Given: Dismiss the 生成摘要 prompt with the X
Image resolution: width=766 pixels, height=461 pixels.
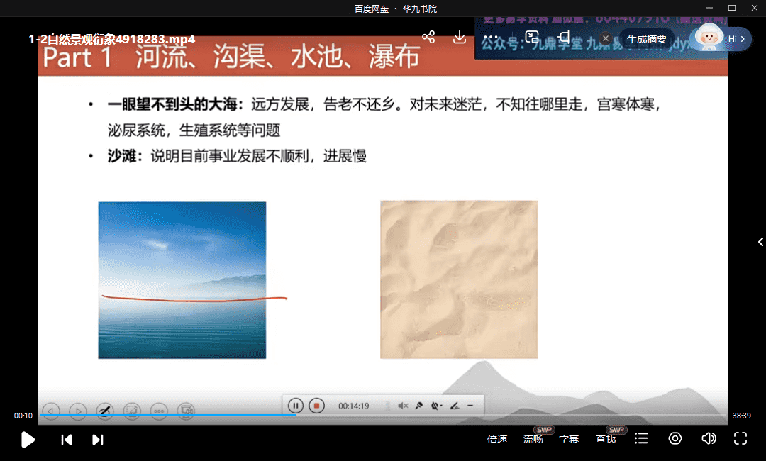Looking at the screenshot, I should pos(605,38).
